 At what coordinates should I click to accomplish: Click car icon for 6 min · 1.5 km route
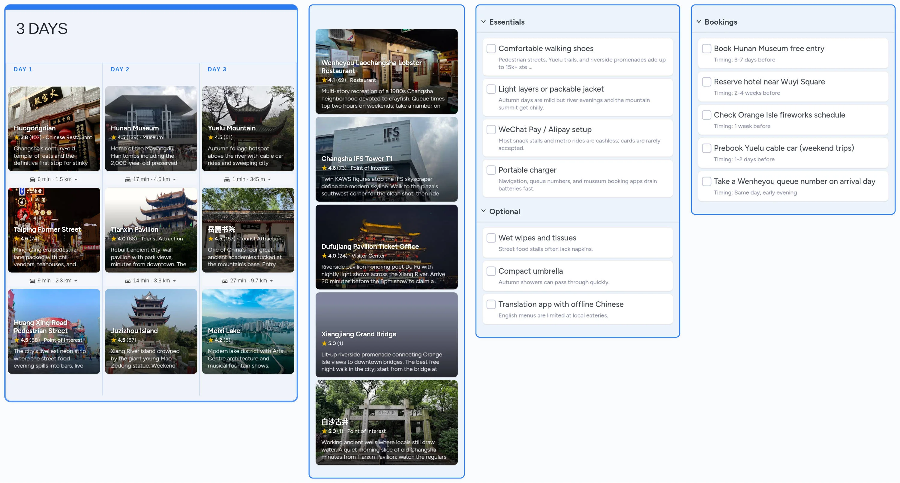[x=32, y=180]
